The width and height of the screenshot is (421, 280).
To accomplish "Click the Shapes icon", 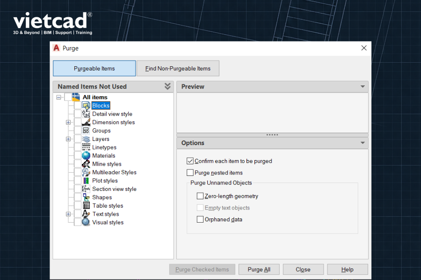I will coord(86,197).
